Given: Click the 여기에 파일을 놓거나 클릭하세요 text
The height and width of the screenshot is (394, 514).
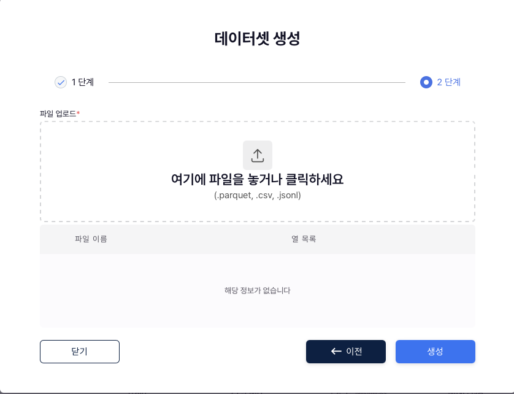Looking at the screenshot, I should [x=258, y=180].
